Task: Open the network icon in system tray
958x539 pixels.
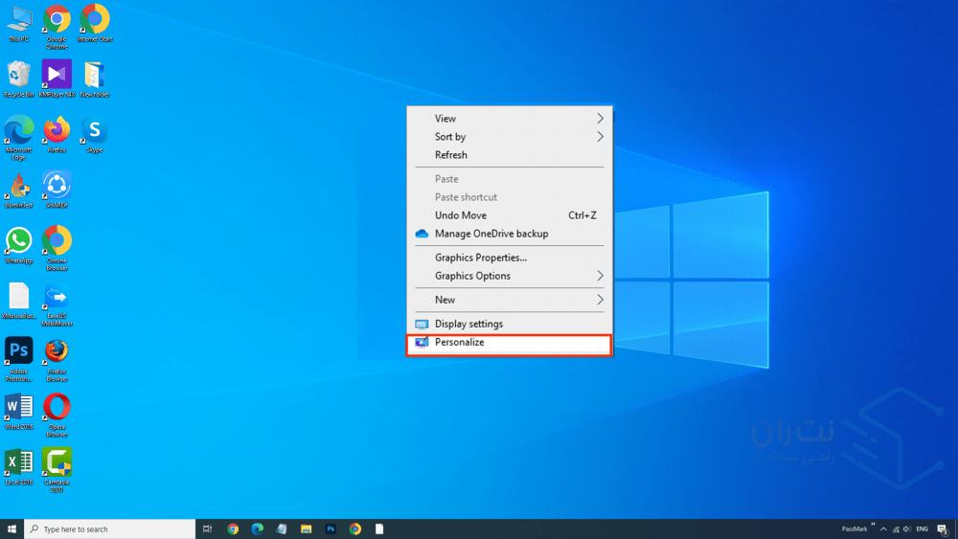Action: tap(896, 529)
